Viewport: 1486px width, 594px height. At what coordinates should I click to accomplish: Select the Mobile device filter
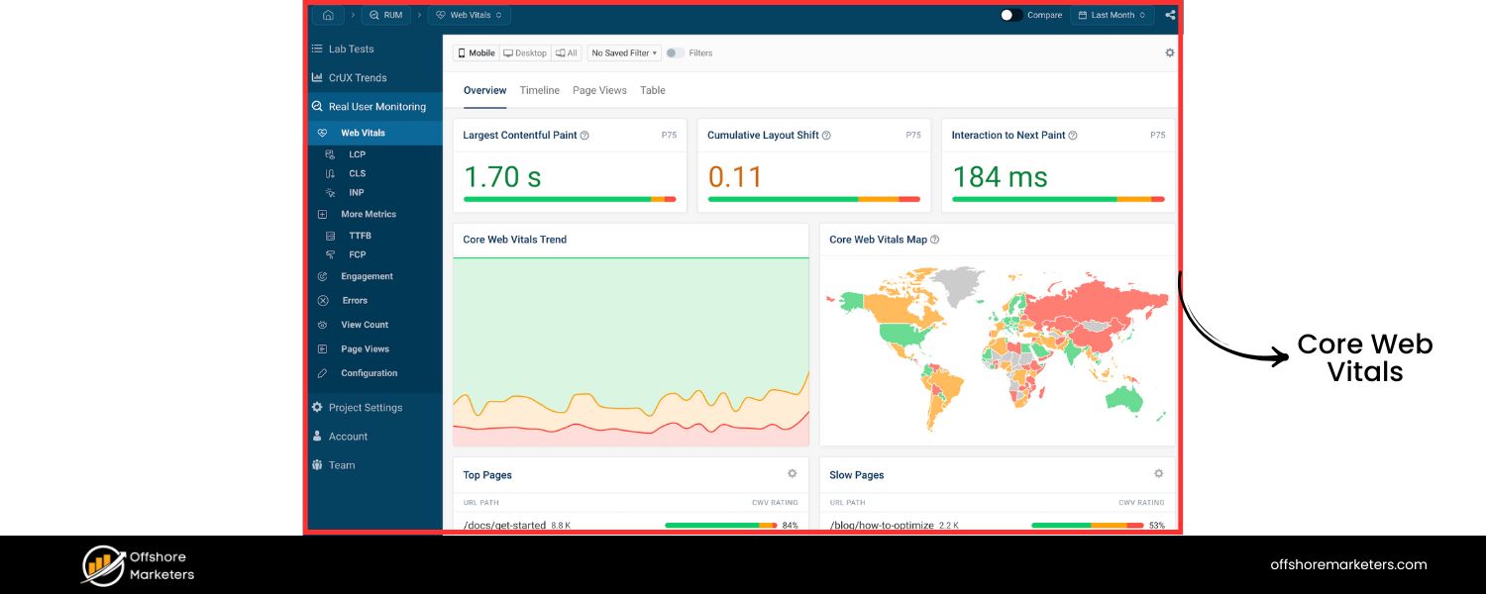[476, 52]
